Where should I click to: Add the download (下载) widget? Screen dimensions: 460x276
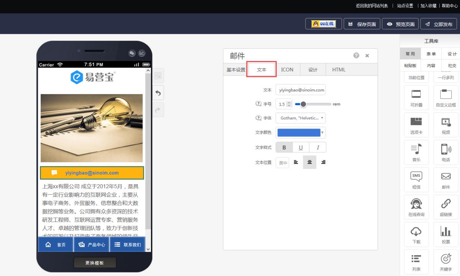pyautogui.click(x=416, y=235)
